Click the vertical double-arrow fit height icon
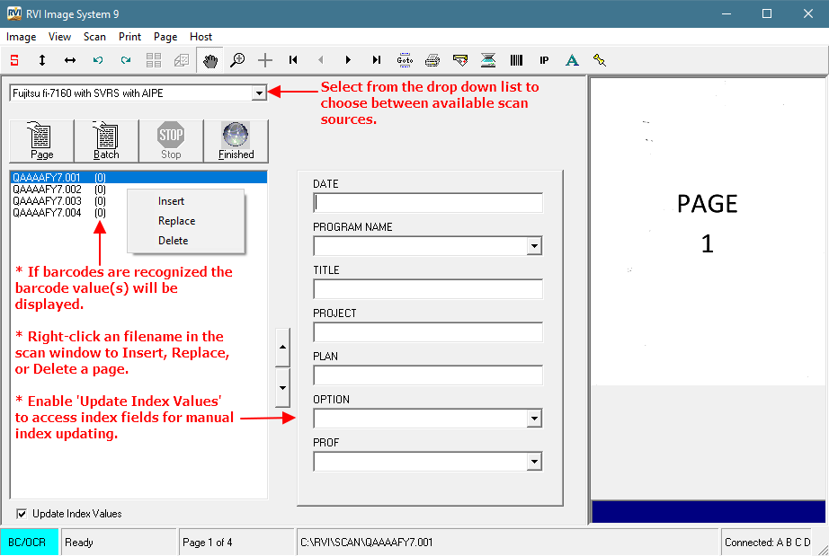 pos(42,60)
